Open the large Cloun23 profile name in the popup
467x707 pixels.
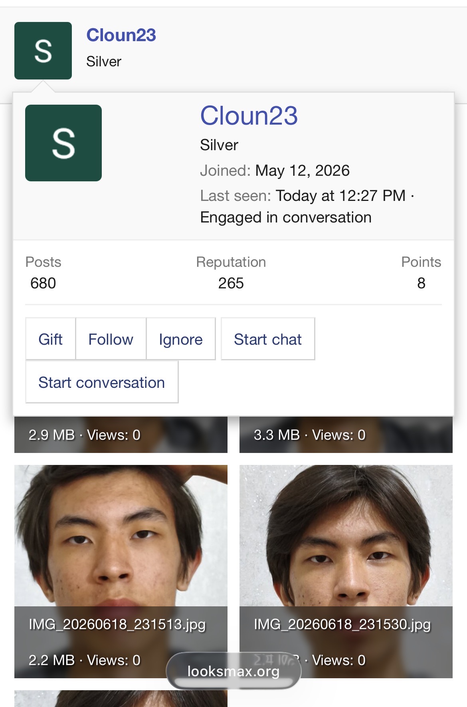click(x=249, y=116)
